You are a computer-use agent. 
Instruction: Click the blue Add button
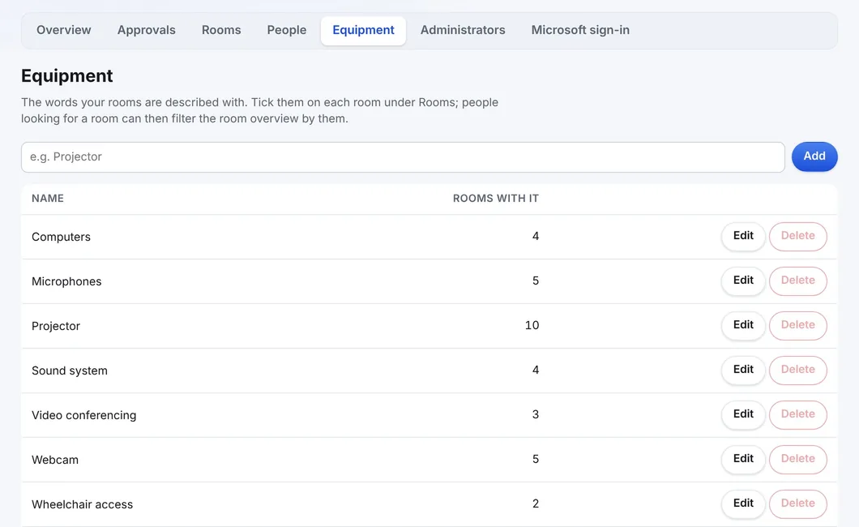814,156
